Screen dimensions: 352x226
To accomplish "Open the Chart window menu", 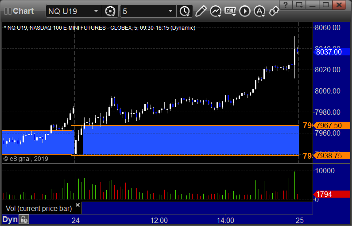I will (19, 11).
